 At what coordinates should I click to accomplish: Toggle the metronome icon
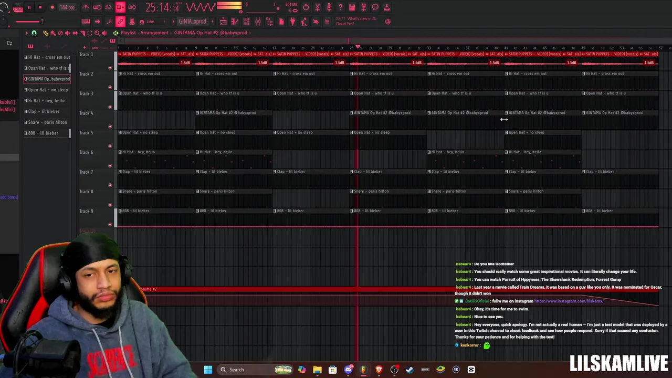[86, 7]
